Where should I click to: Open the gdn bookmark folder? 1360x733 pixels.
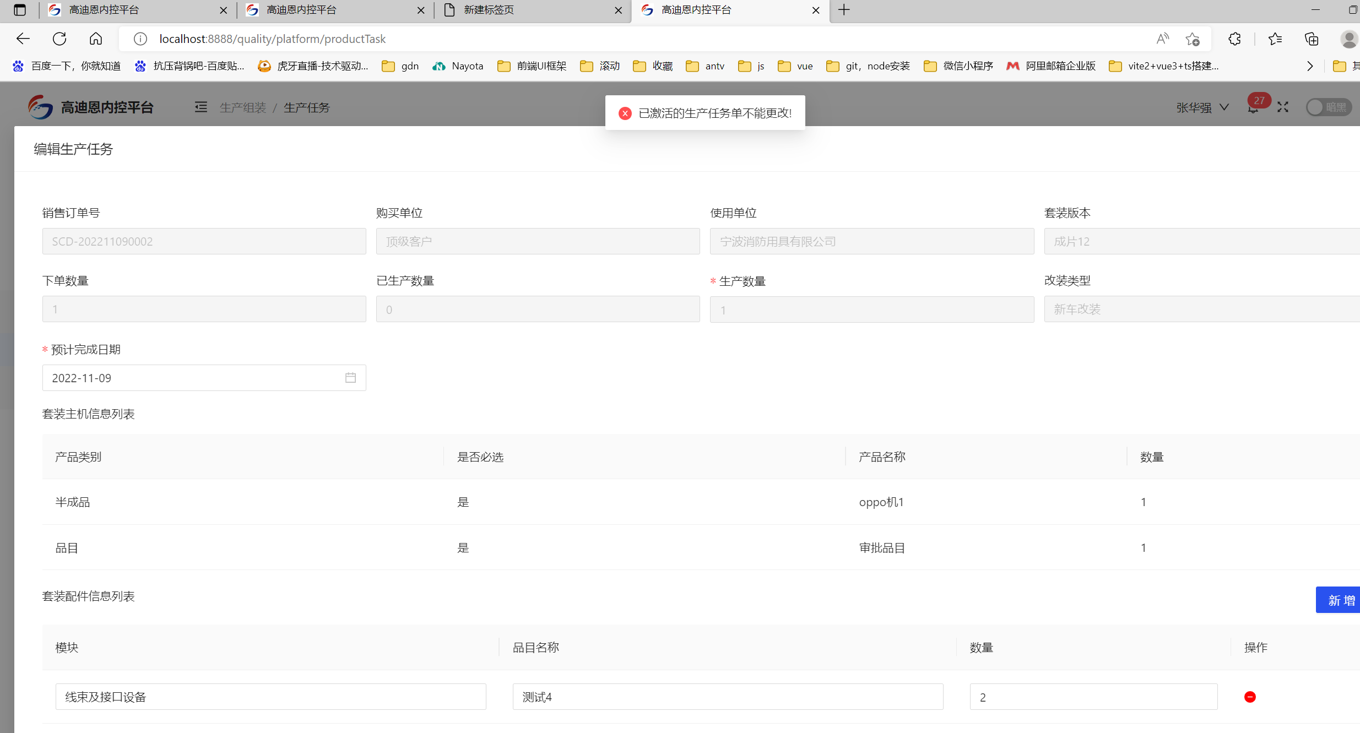click(400, 66)
